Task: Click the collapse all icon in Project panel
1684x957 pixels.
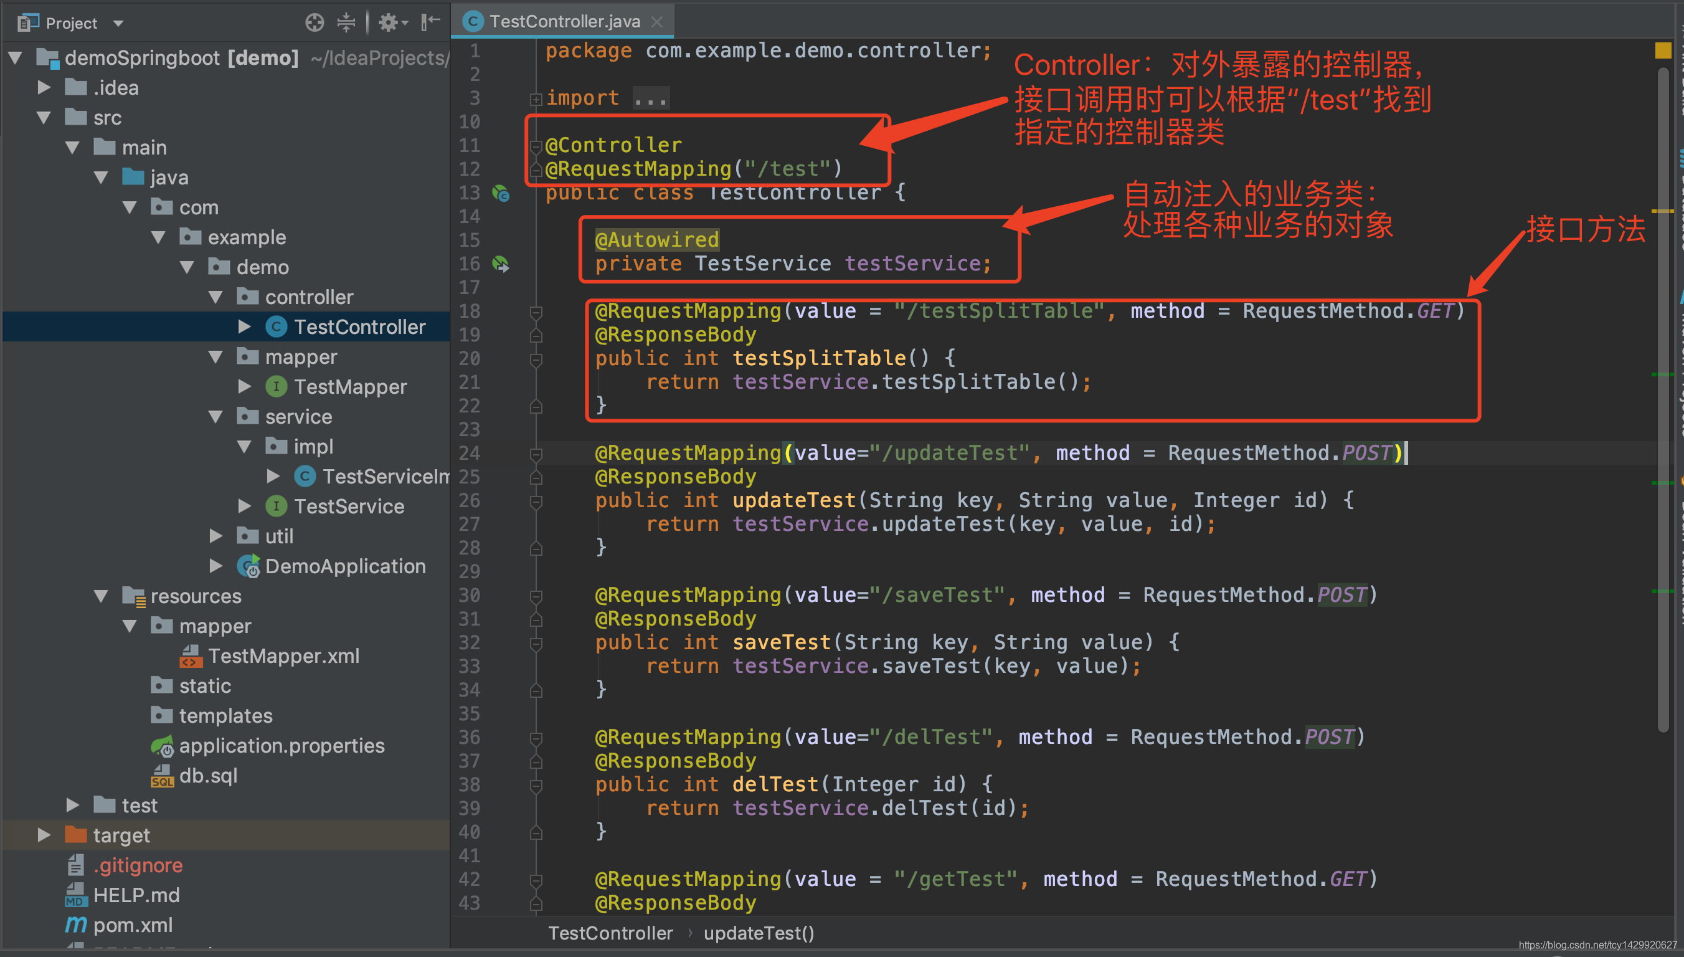Action: [346, 23]
